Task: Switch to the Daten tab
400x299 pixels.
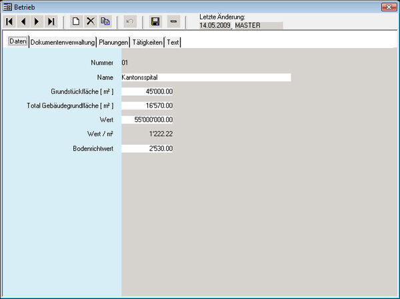Action: tap(18, 42)
